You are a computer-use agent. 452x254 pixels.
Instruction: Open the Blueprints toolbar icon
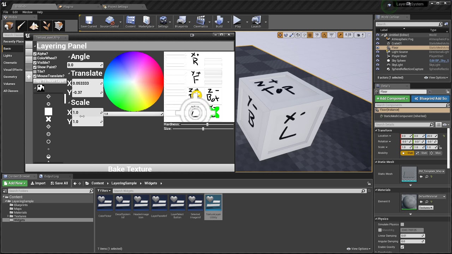point(181,22)
